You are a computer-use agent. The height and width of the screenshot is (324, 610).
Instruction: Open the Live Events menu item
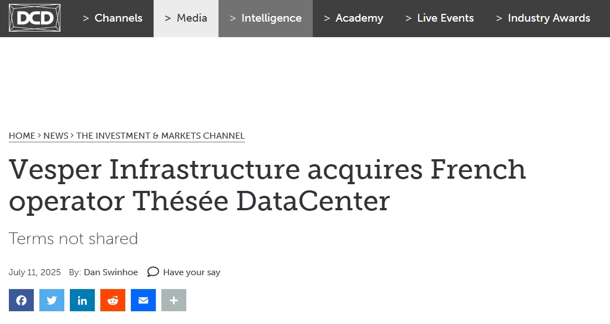click(440, 18)
